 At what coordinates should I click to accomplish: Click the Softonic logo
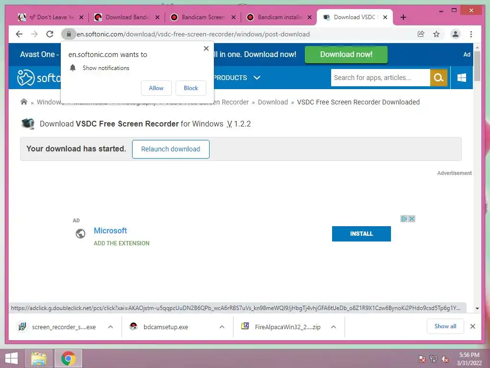pyautogui.click(x=38, y=78)
